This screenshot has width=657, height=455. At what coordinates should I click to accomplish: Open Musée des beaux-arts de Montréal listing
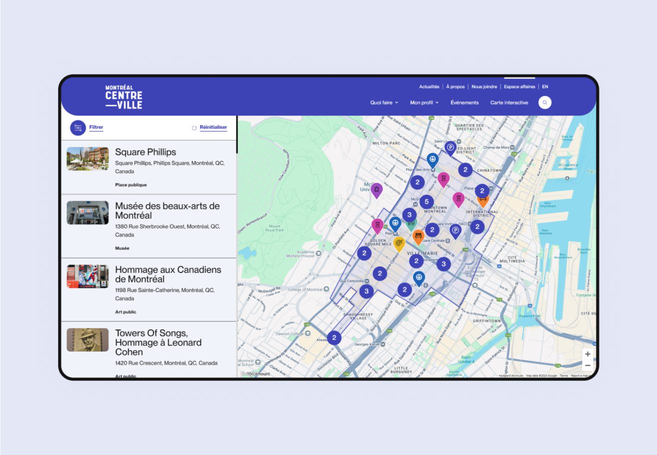[x=167, y=210]
